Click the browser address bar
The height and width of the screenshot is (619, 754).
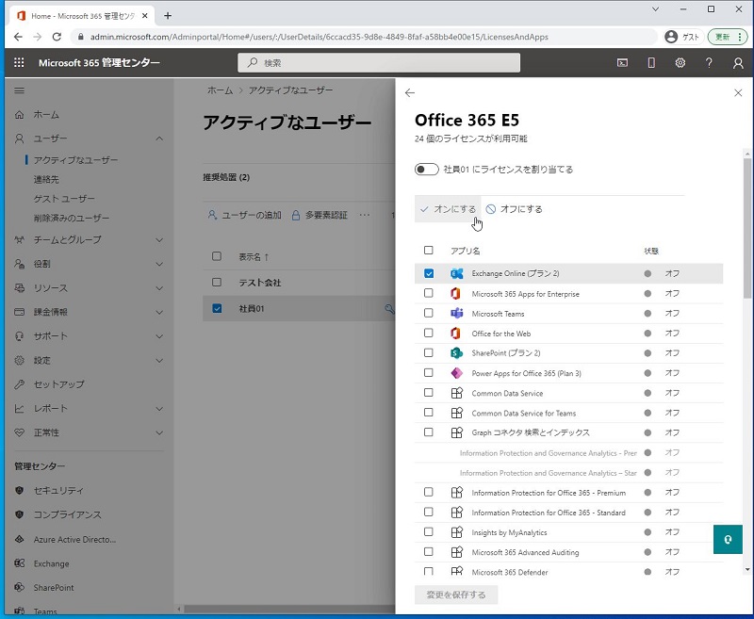(x=366, y=37)
